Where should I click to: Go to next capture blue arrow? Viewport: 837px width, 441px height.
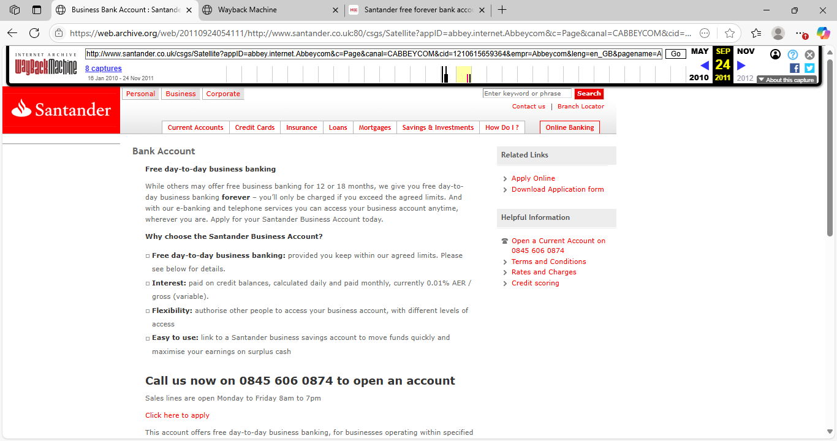pos(741,66)
